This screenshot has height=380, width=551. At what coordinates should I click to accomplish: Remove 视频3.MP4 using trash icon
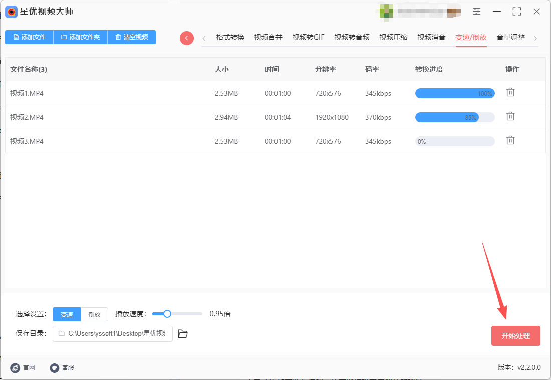[510, 140]
